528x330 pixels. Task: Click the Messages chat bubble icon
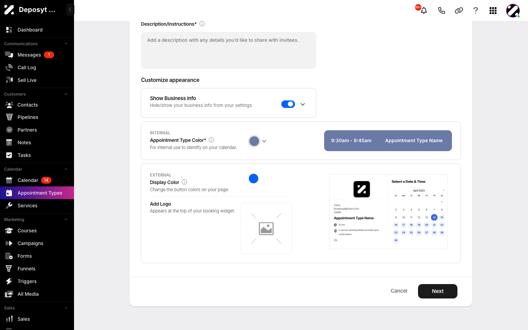point(9,55)
